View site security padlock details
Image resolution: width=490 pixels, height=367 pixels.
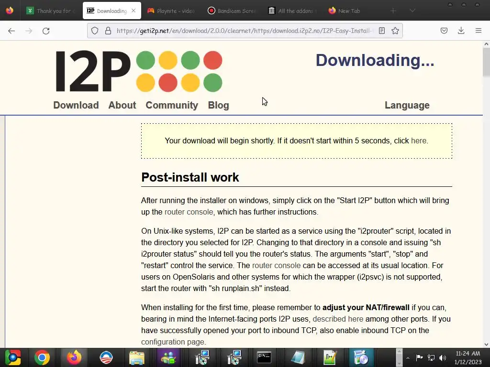(x=108, y=31)
